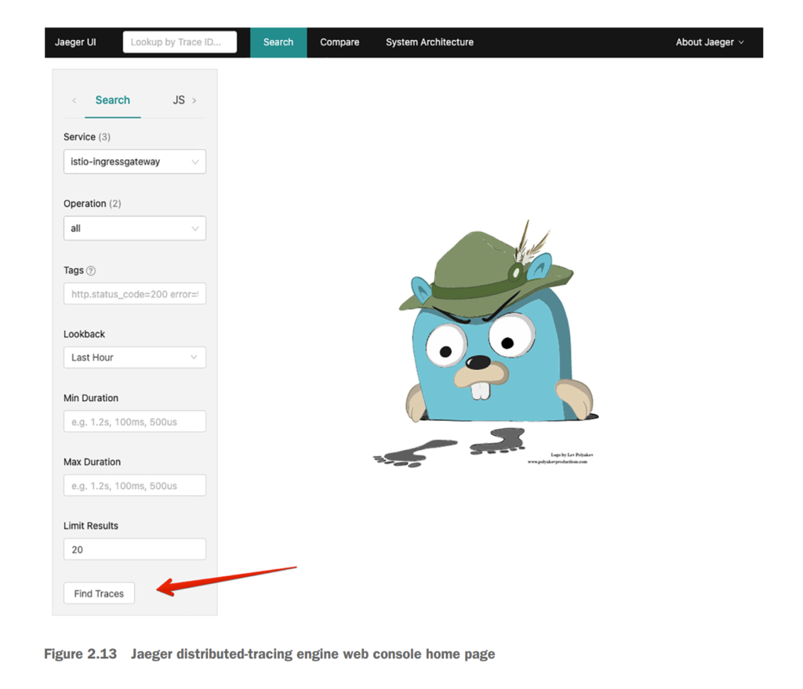This screenshot has width=803, height=689.
Task: Select the Search sidebar tab
Action: point(113,100)
